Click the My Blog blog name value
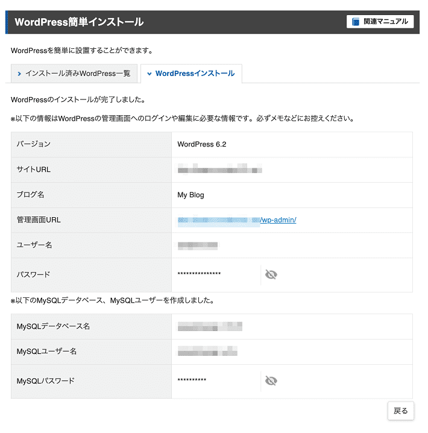Image resolution: width=428 pixels, height=433 pixels. pyautogui.click(x=190, y=195)
